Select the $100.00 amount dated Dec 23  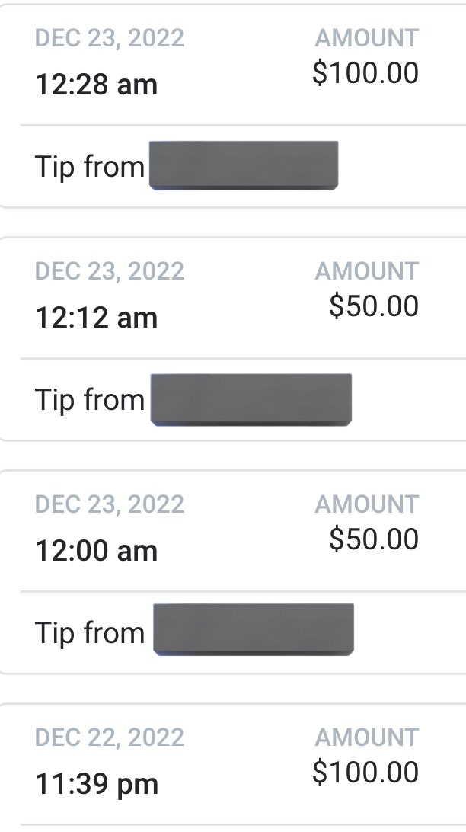click(365, 72)
